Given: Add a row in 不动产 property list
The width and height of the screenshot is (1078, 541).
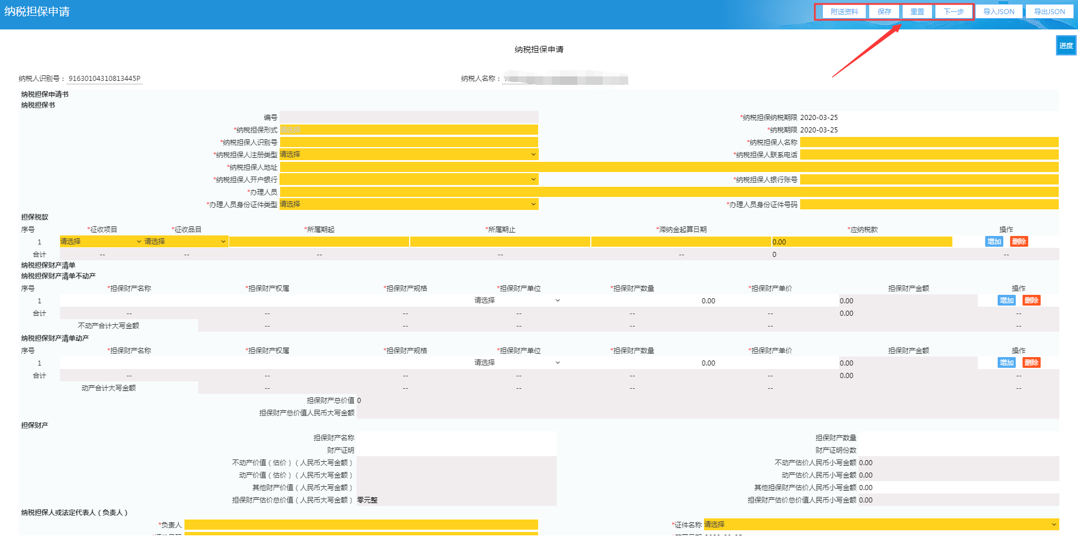Looking at the screenshot, I should point(1006,300).
